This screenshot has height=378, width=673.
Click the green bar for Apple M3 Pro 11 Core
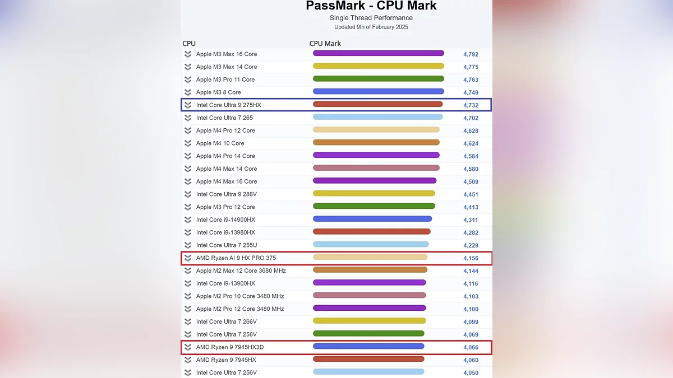[378, 80]
